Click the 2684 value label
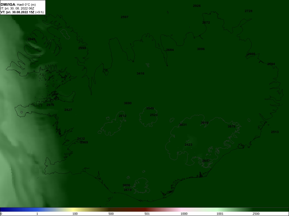289x216 pixels. click(x=170, y=50)
